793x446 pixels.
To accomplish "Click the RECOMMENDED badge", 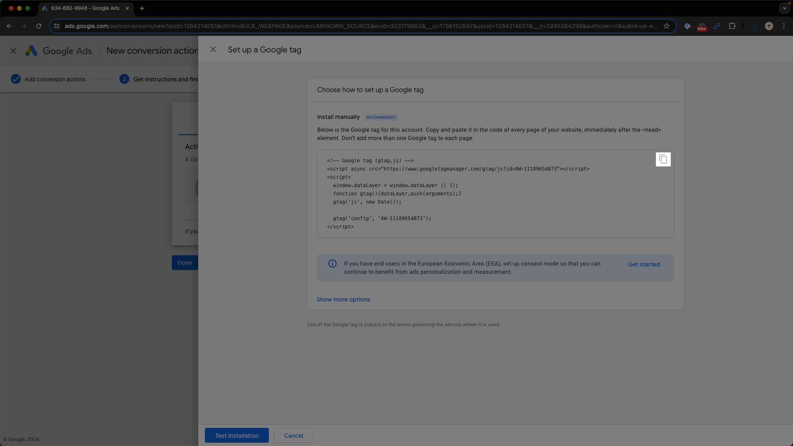I will click(x=381, y=117).
